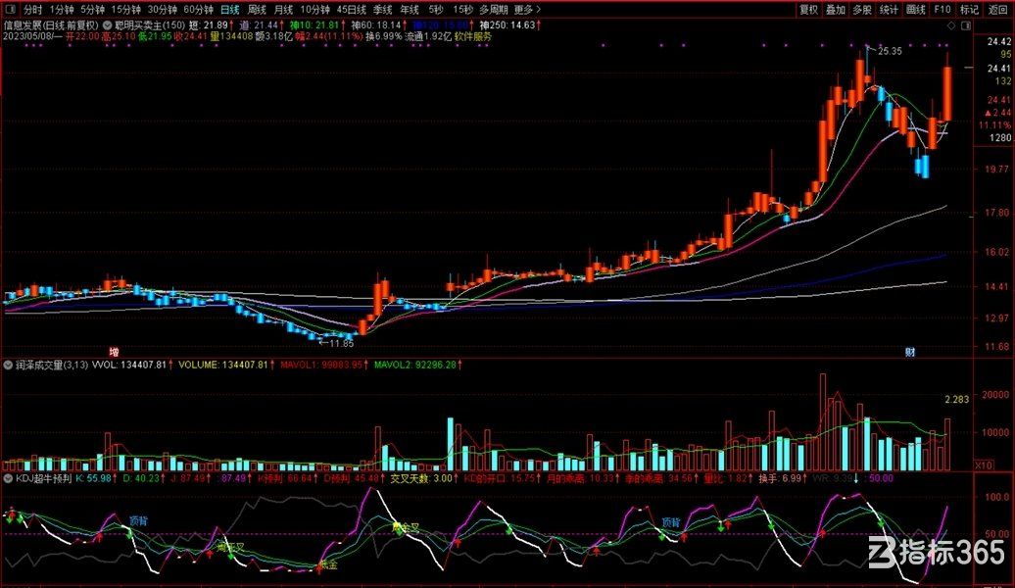Click the 复权 button
Image resolution: width=1015 pixels, height=588 pixels.
coord(808,10)
